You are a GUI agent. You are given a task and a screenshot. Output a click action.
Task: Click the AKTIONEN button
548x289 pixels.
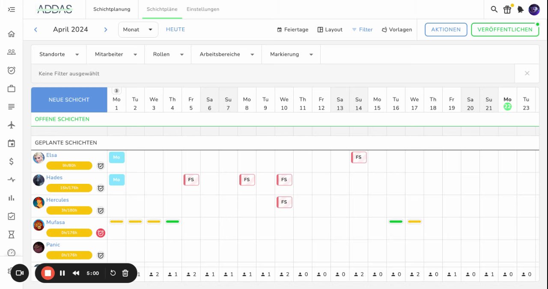pyautogui.click(x=446, y=29)
